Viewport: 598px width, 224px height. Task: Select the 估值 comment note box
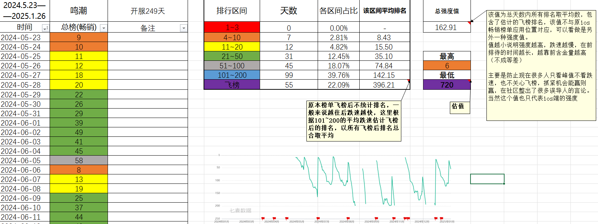[x=460, y=107]
